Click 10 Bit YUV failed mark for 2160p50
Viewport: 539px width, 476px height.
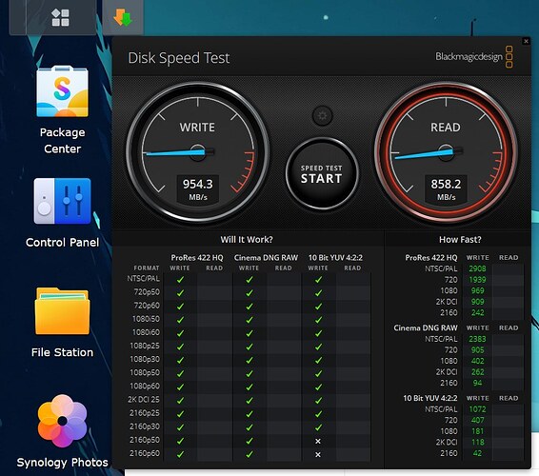point(318,441)
